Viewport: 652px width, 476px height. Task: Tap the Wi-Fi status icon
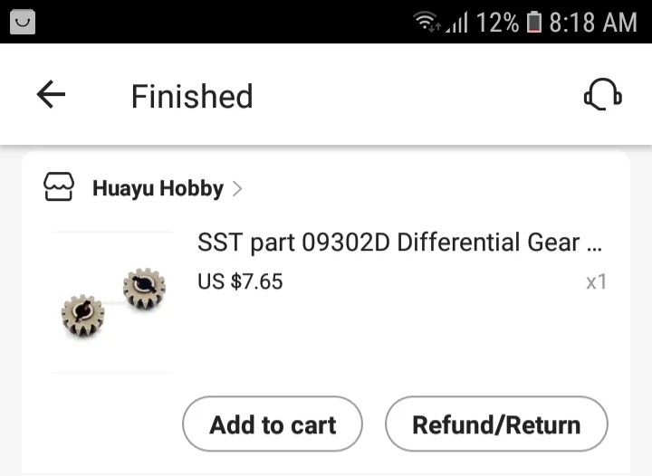[x=427, y=21]
